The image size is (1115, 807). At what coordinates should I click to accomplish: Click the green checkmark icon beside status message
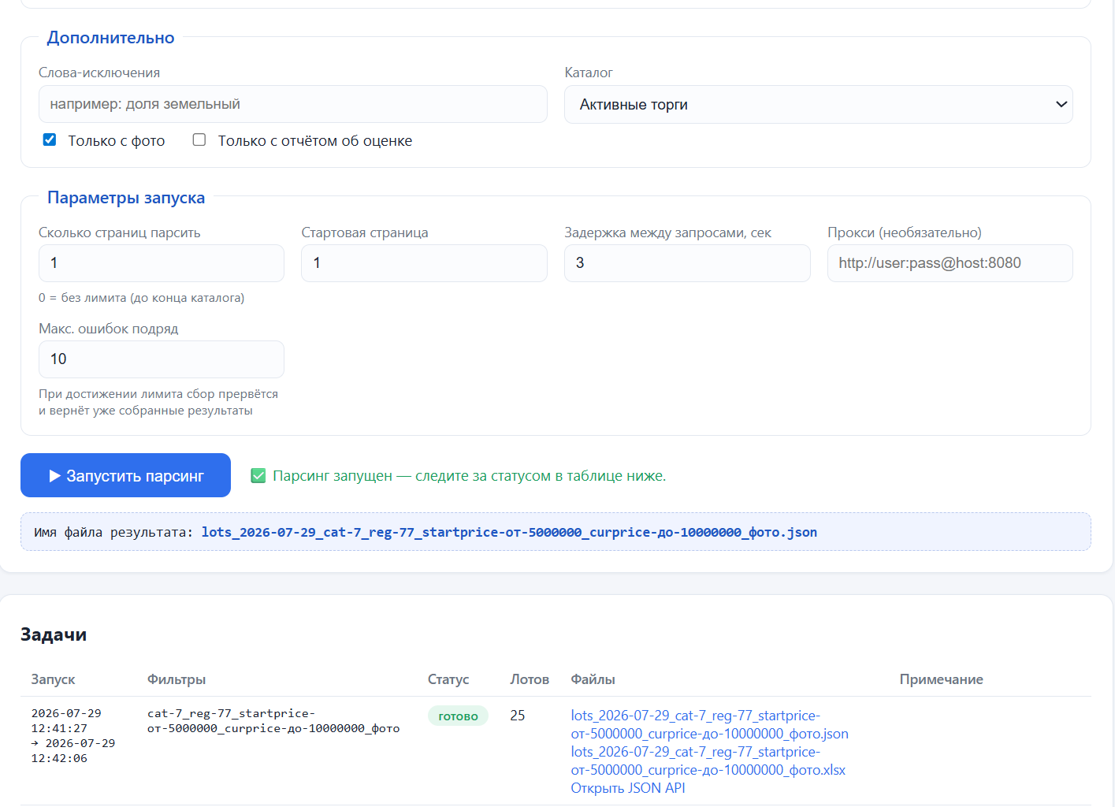click(x=258, y=475)
